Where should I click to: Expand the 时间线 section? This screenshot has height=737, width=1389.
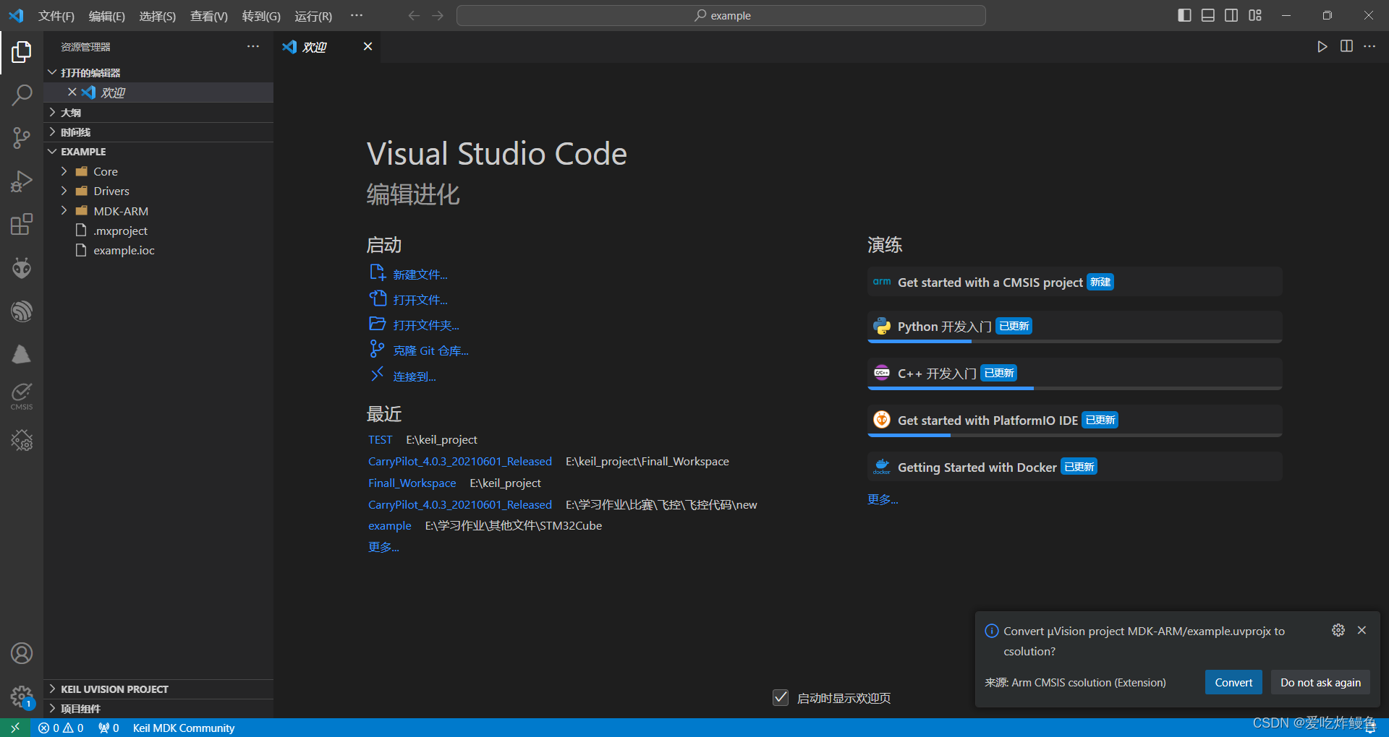(x=158, y=132)
